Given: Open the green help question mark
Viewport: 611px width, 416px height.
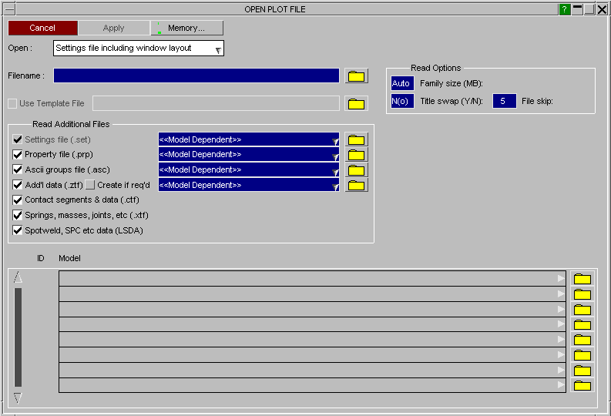Looking at the screenshot, I should click(x=564, y=9).
